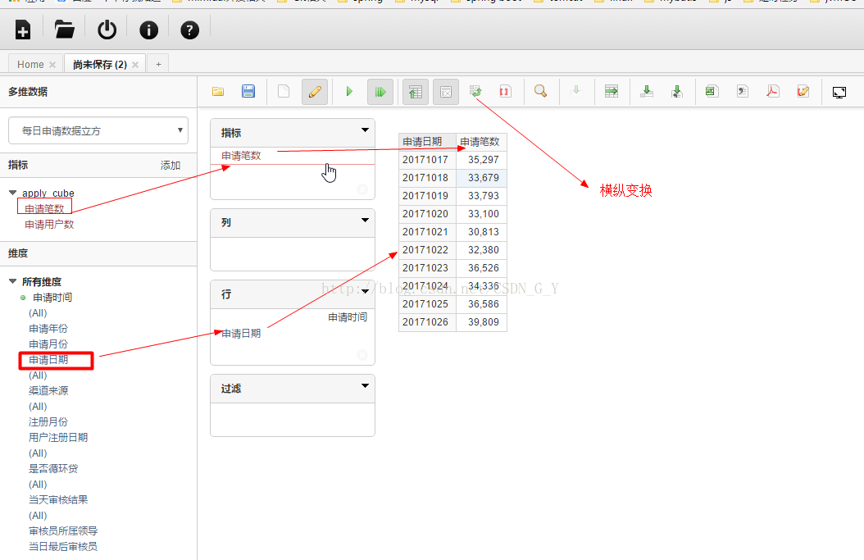Screen dimensions: 864x560
Task: Select the 审核员所属领导 level
Action: coord(63,530)
